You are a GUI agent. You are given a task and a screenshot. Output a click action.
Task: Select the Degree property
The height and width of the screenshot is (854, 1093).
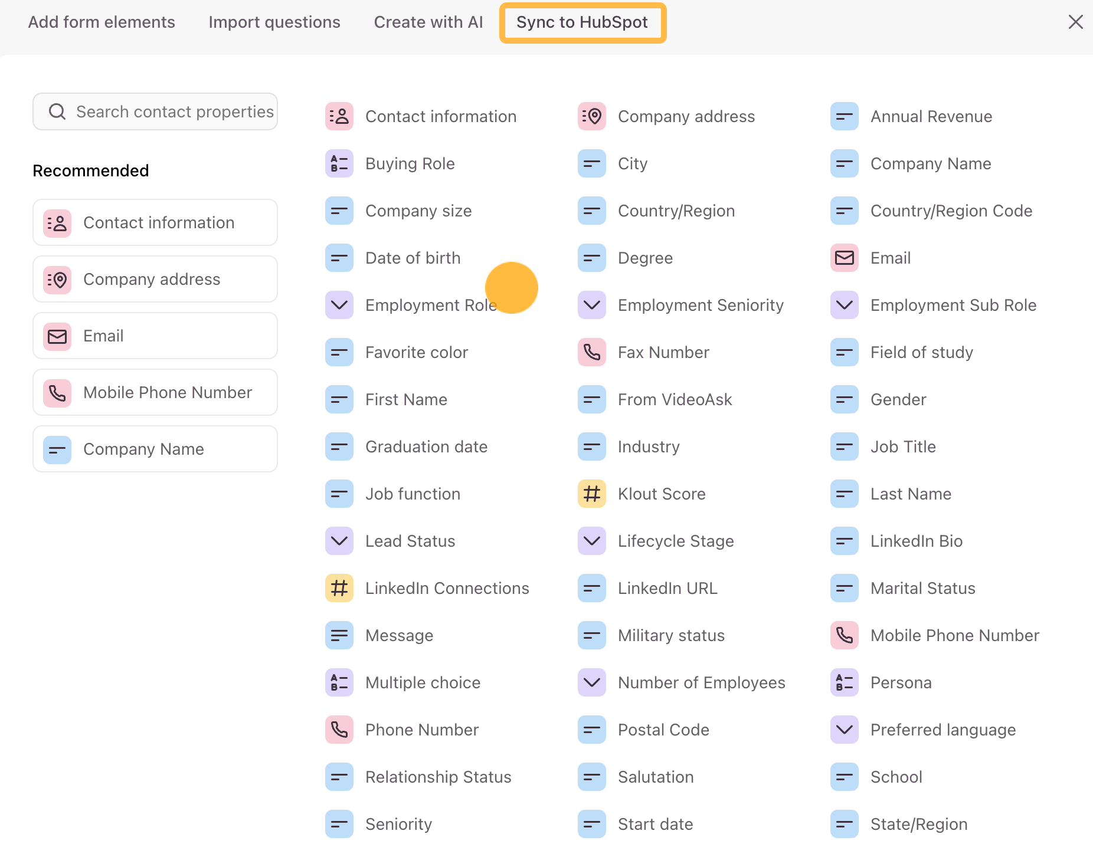(626, 258)
